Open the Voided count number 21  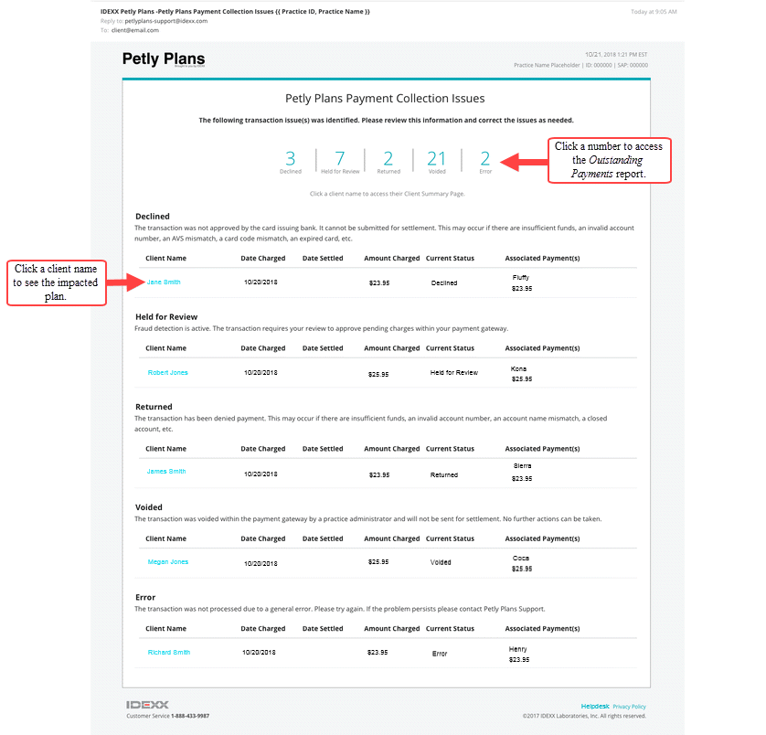pyautogui.click(x=436, y=158)
